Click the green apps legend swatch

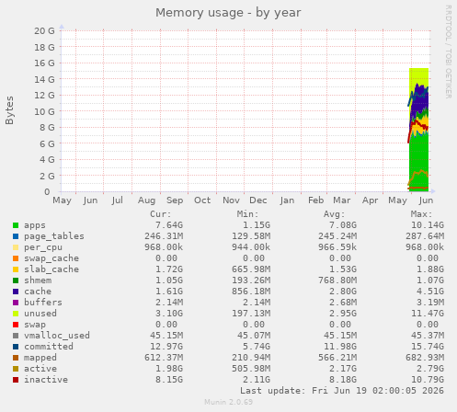tap(16, 225)
